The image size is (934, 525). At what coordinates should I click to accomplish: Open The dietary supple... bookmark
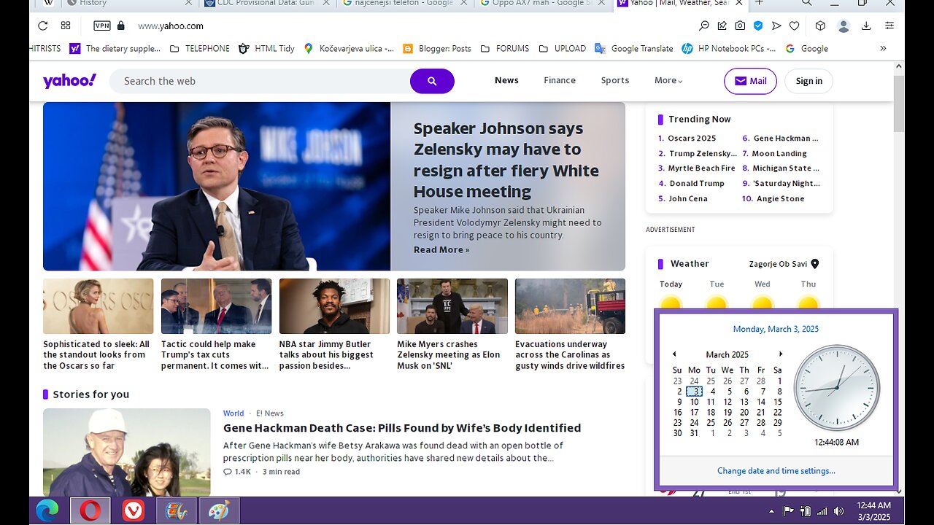click(115, 49)
